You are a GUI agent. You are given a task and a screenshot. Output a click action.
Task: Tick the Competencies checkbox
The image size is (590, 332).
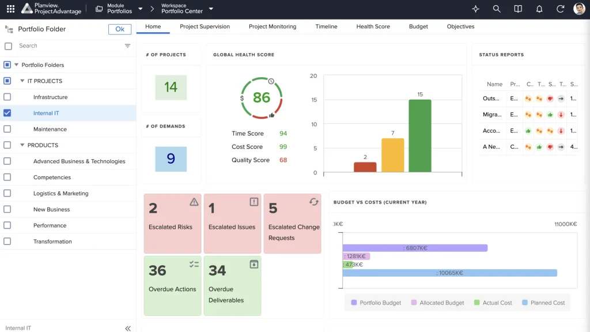(x=7, y=178)
